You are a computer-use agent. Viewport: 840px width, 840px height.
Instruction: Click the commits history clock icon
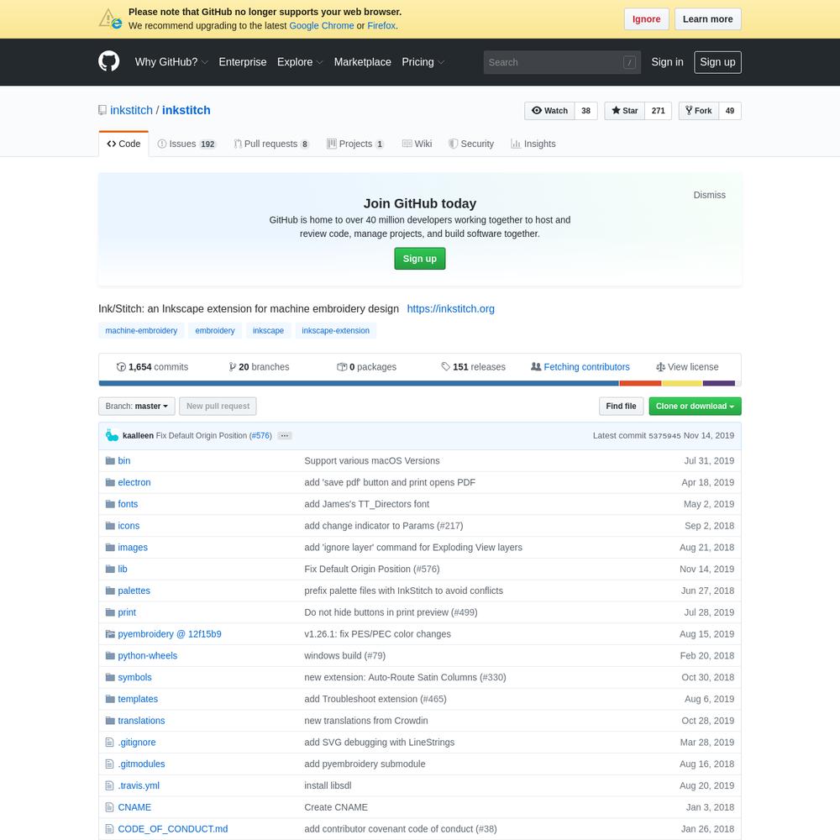pos(121,367)
